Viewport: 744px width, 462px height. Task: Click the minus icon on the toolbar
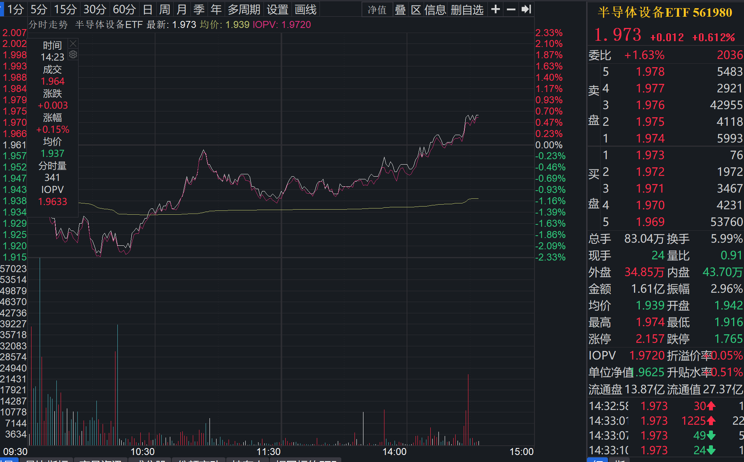[x=511, y=9]
